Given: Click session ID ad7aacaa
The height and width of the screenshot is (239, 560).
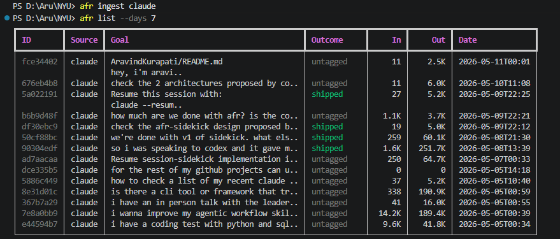Looking at the screenshot, I should 39,159.
